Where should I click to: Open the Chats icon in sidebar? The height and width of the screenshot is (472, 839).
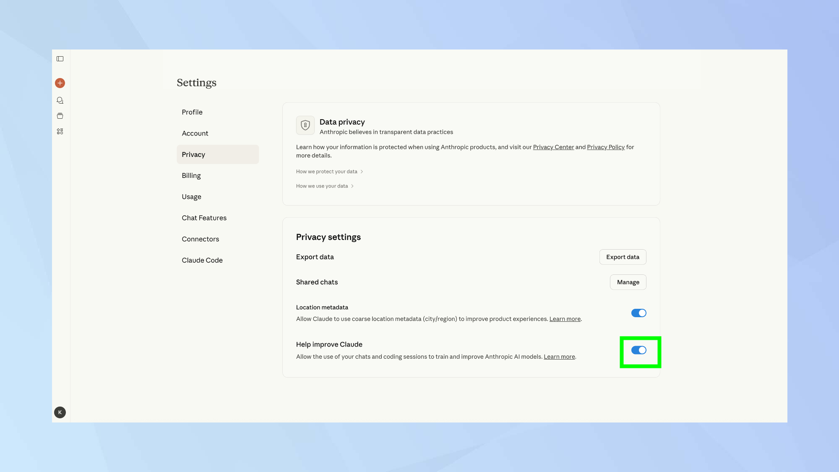tap(60, 100)
